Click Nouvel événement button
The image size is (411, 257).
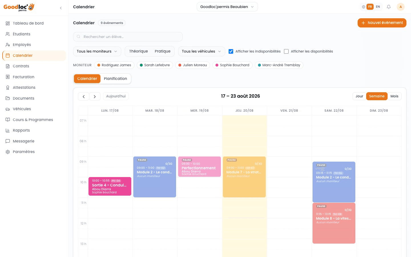point(382,23)
